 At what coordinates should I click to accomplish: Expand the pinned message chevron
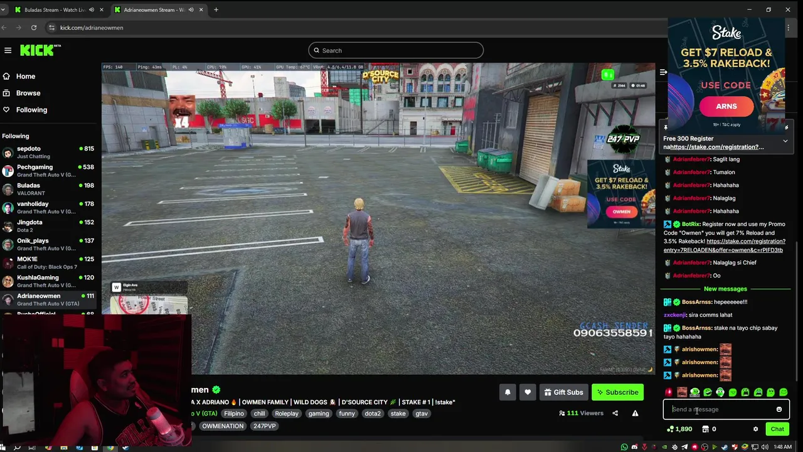click(785, 141)
